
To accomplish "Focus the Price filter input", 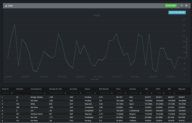I will [120, 93].
